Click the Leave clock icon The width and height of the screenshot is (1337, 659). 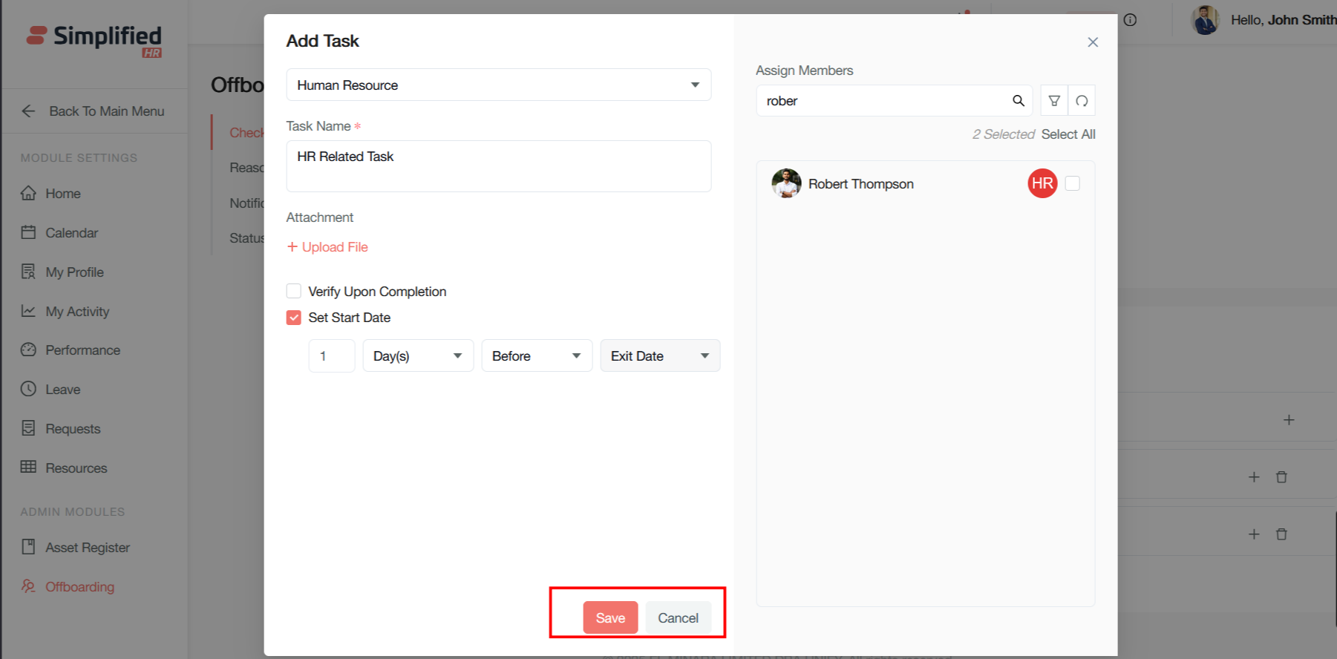coord(28,389)
